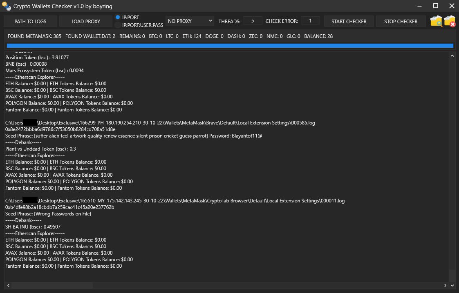Select the IP:PORT:USER:PASS proxy format
The image size is (459, 293).
pyautogui.click(x=118, y=24)
